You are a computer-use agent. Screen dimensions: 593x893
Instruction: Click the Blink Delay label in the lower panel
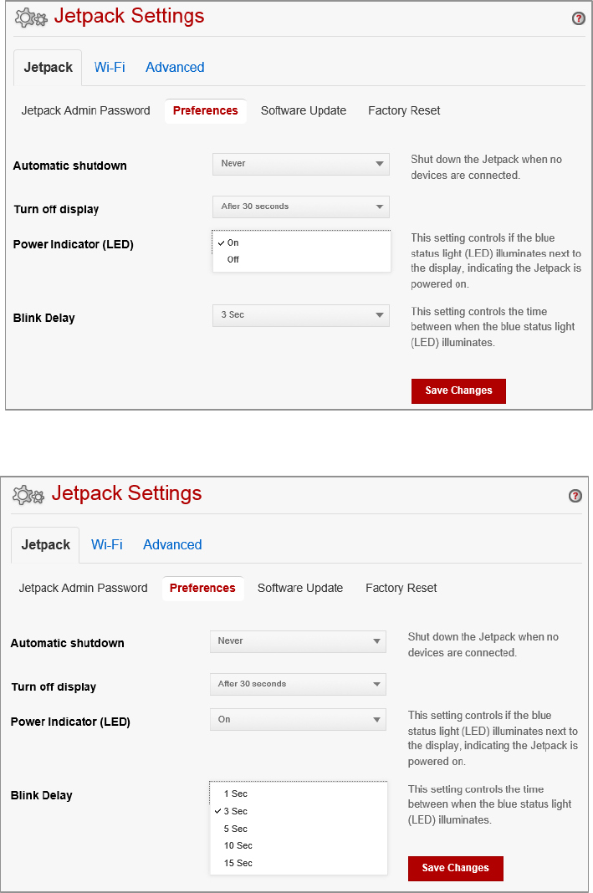[42, 795]
